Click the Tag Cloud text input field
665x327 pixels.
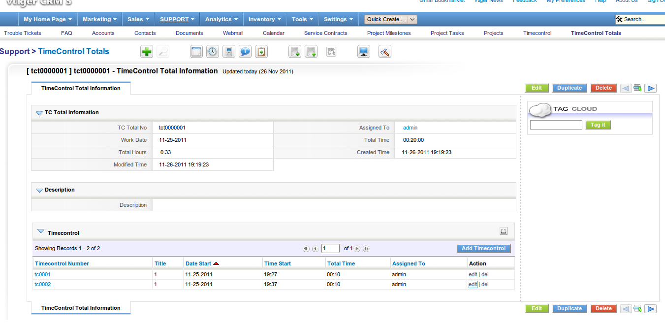pyautogui.click(x=556, y=125)
